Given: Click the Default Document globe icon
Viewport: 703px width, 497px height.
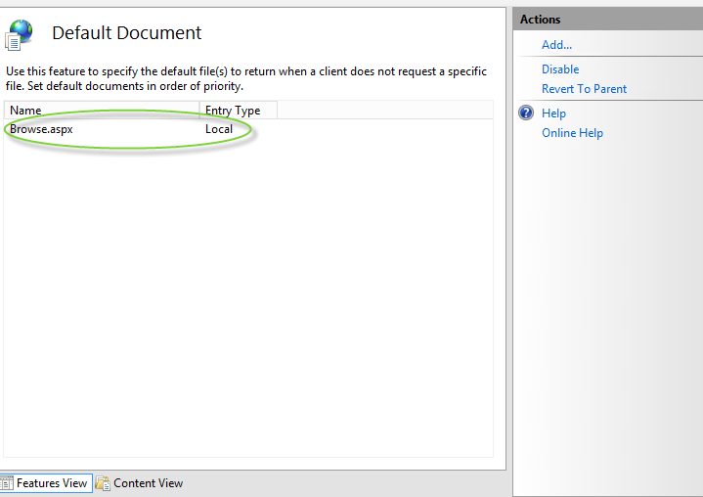Looking at the screenshot, I should (x=18, y=34).
